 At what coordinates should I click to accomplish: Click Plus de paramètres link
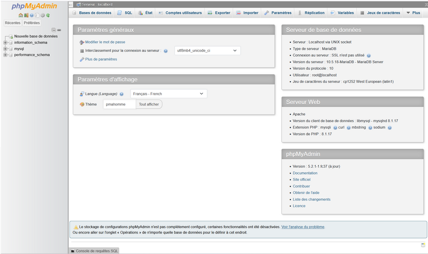pyautogui.click(x=101, y=59)
